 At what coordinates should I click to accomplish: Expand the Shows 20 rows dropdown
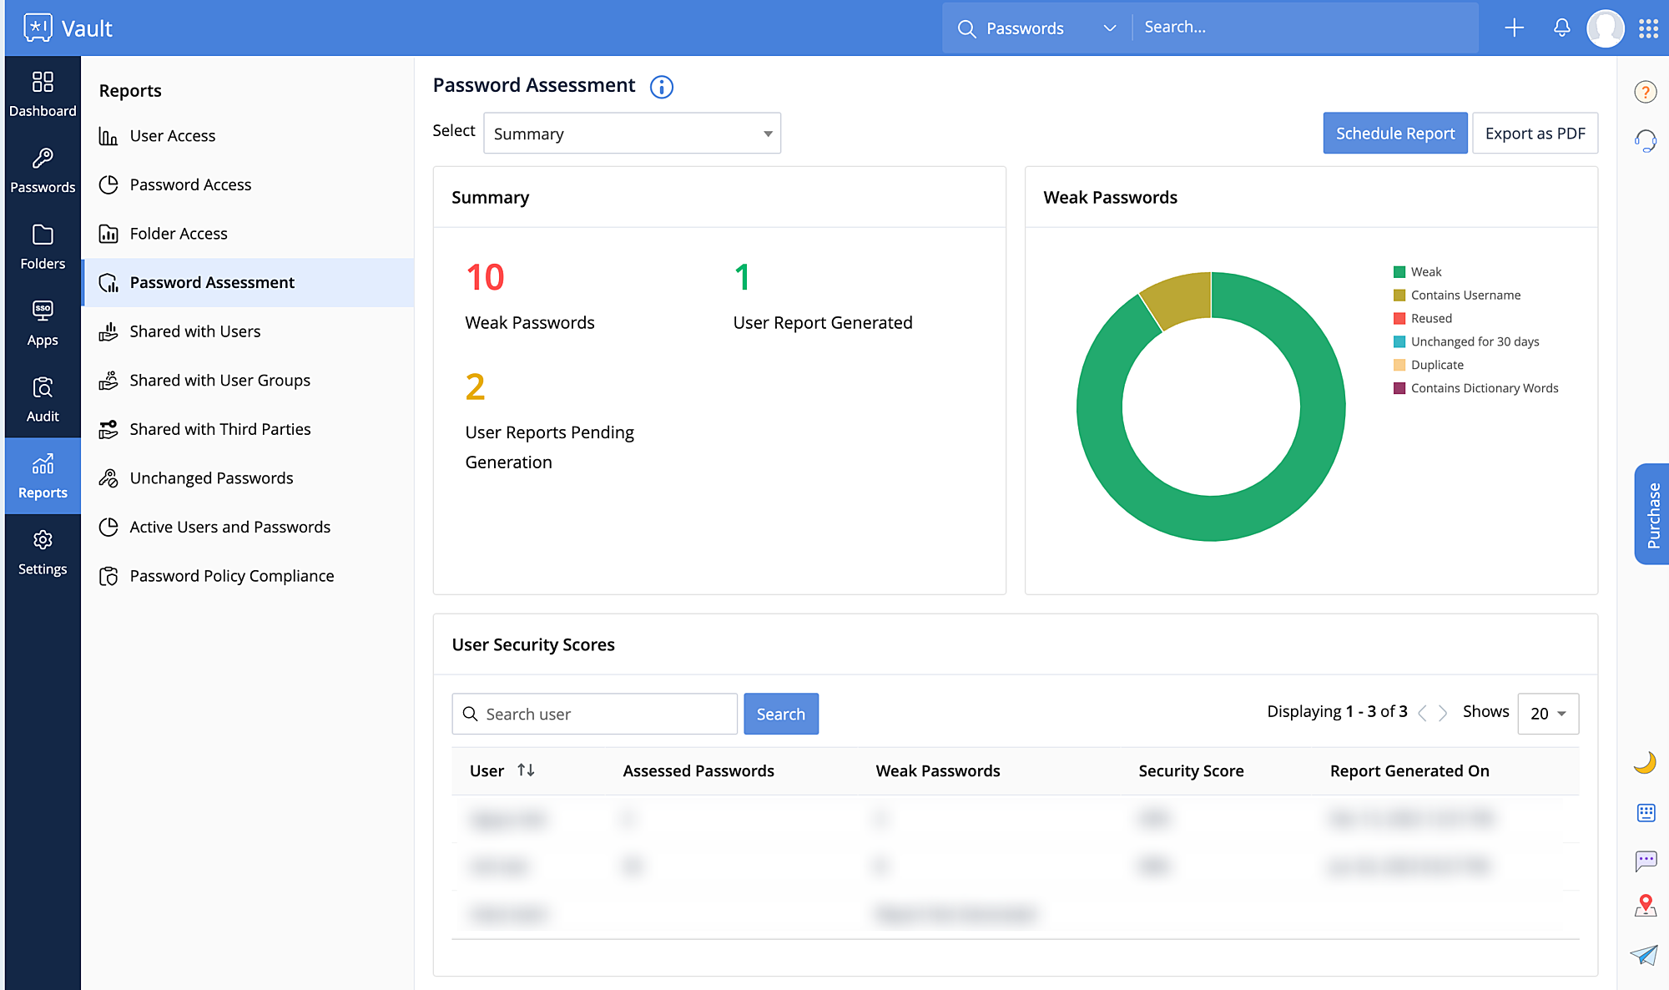pos(1548,714)
